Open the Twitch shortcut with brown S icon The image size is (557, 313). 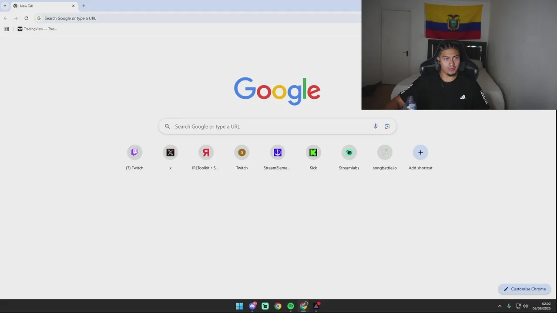pyautogui.click(x=242, y=157)
